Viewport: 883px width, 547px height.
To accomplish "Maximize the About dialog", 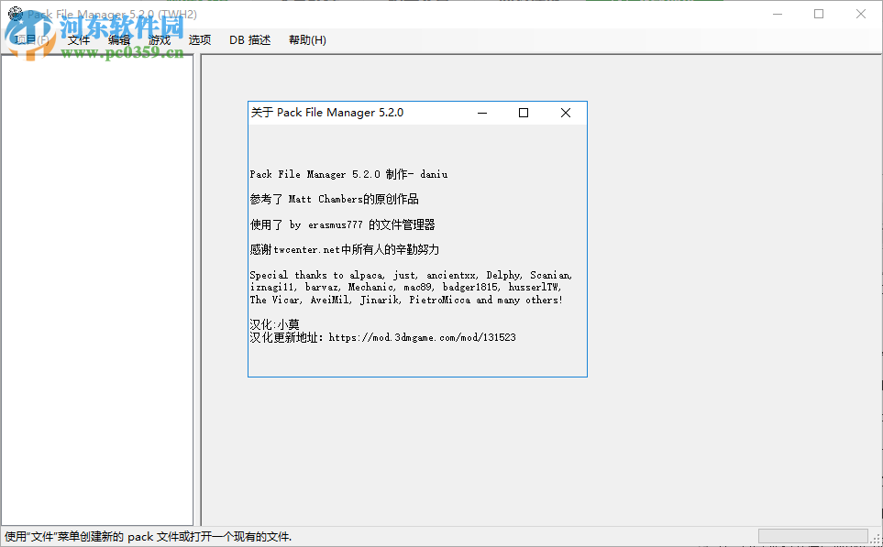I will (x=523, y=112).
